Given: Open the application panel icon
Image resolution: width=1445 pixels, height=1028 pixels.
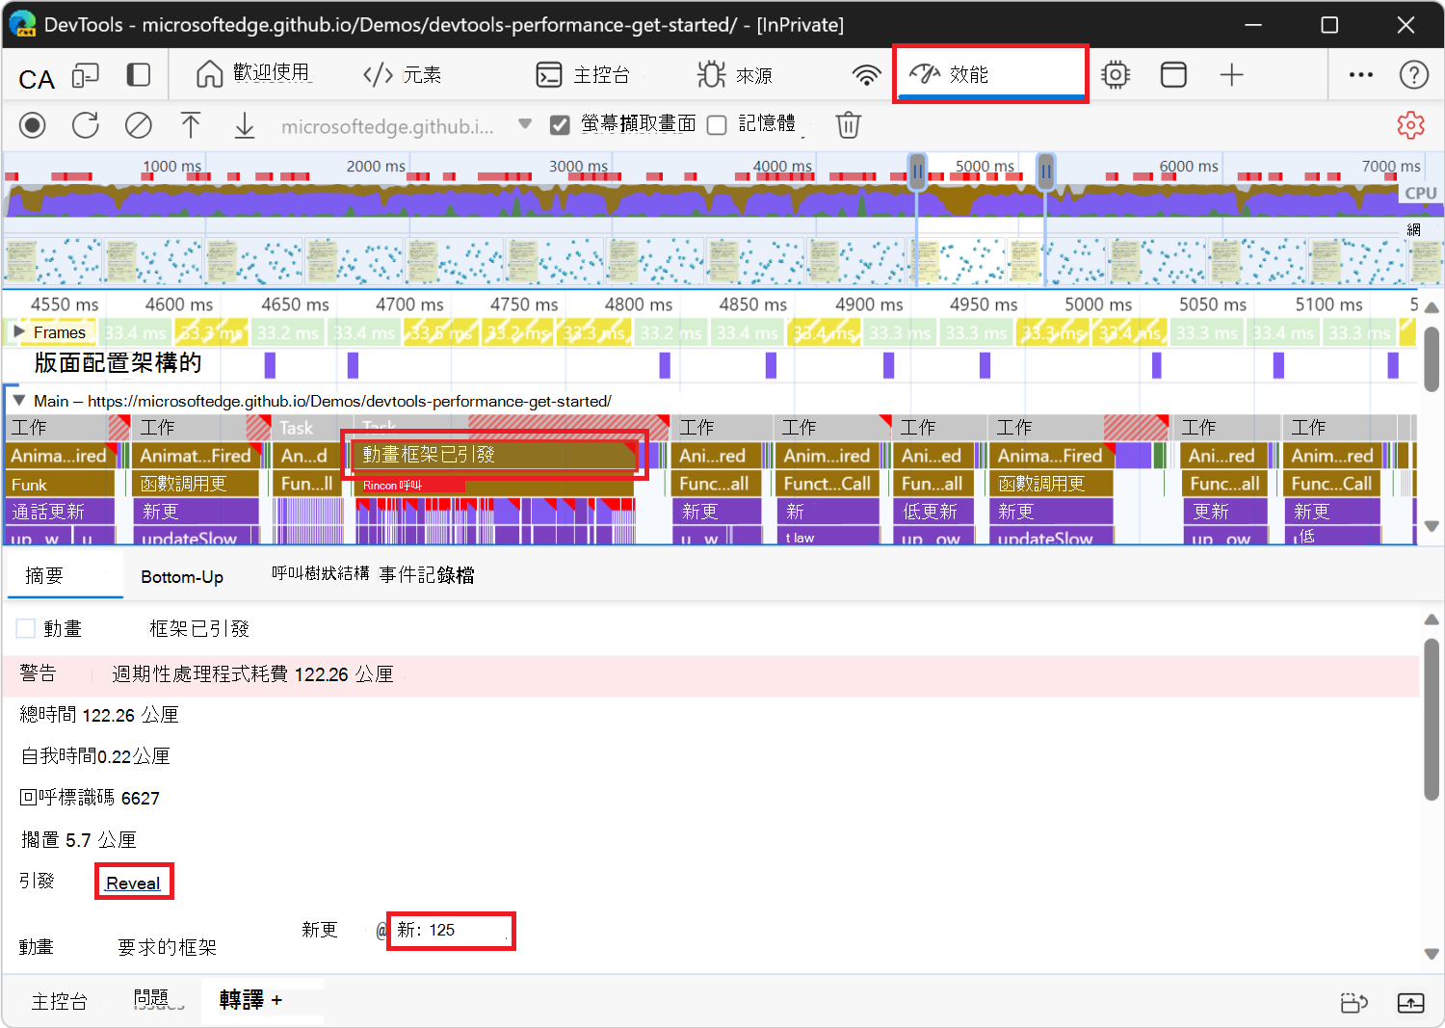Looking at the screenshot, I should (1173, 75).
